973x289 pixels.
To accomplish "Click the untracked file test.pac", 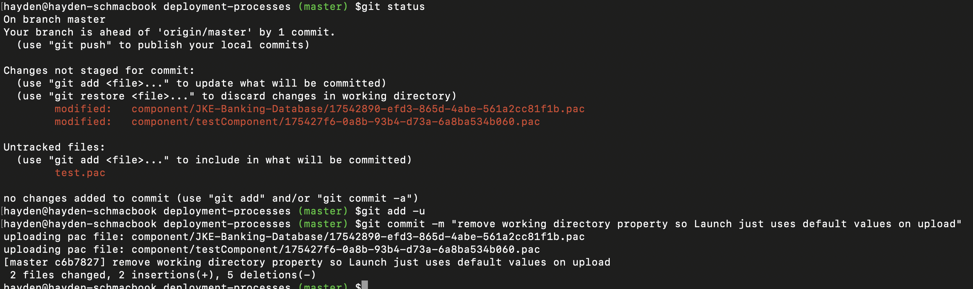I will tap(80, 173).
